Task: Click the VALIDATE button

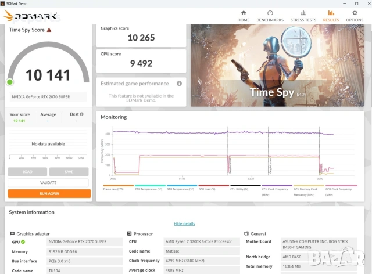Action: point(48,182)
